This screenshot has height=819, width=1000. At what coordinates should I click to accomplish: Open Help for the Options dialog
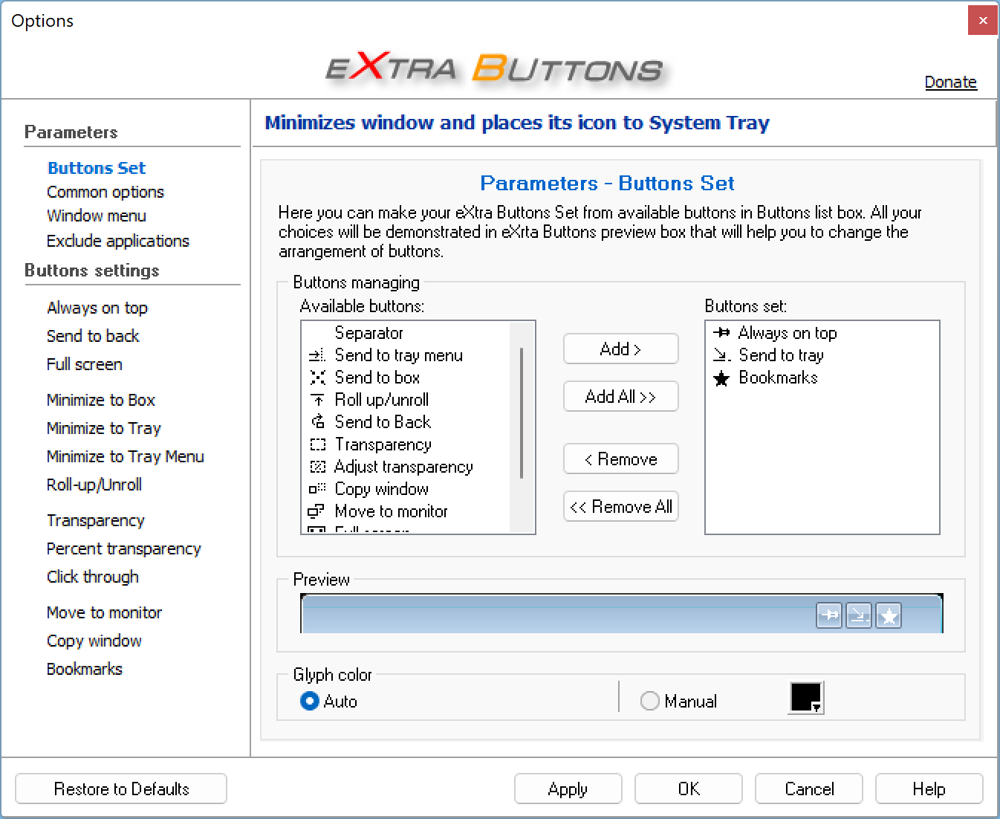[929, 789]
